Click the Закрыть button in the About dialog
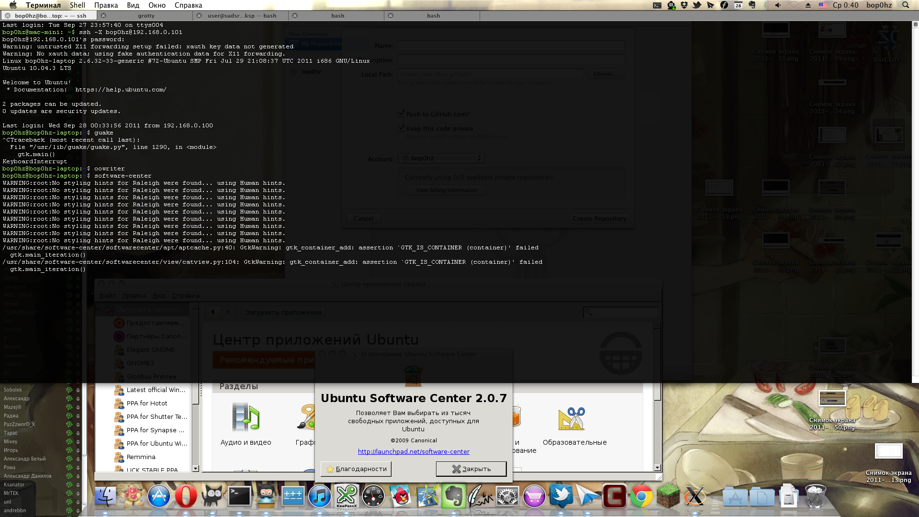919x517 pixels. tap(471, 469)
